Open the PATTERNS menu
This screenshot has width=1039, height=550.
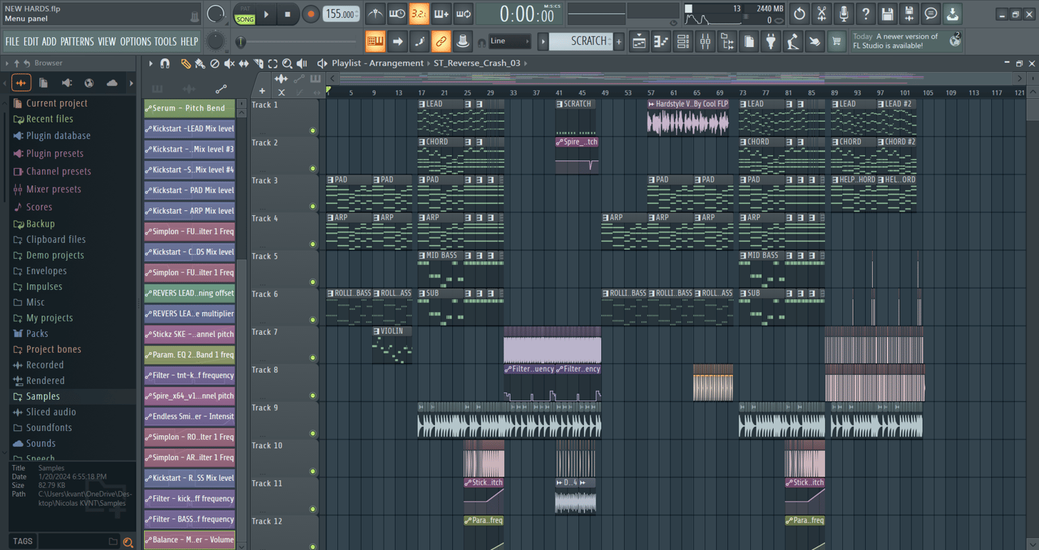coord(77,42)
